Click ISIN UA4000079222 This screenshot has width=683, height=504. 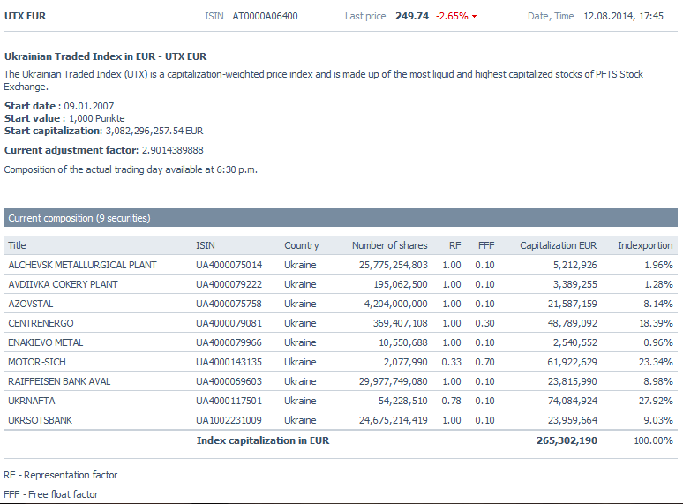pyautogui.click(x=229, y=284)
